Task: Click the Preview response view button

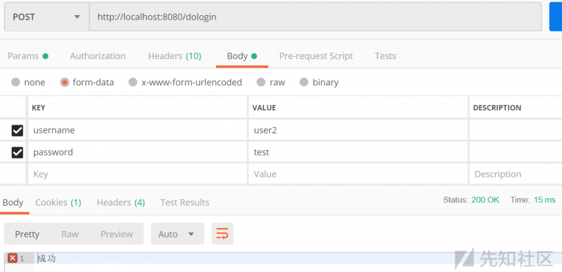Action: coord(116,234)
